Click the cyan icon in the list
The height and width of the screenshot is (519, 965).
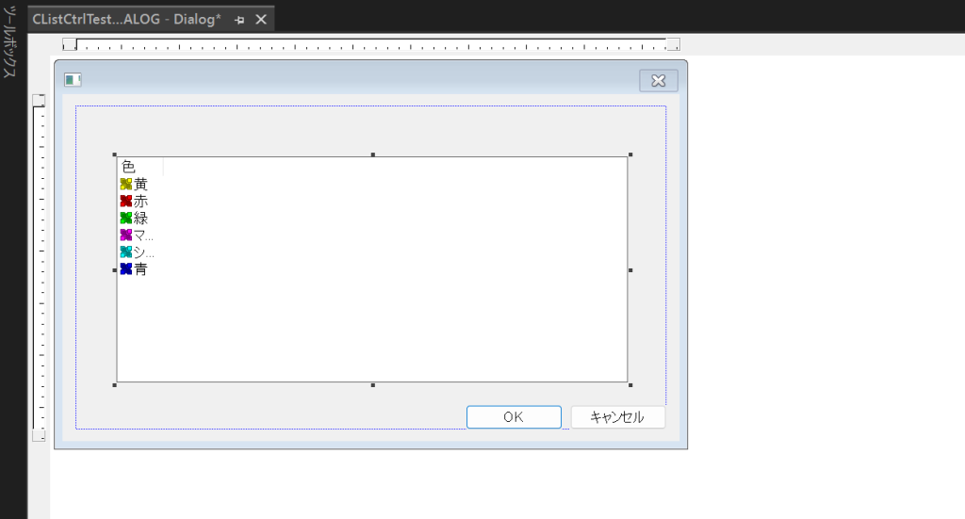125,252
